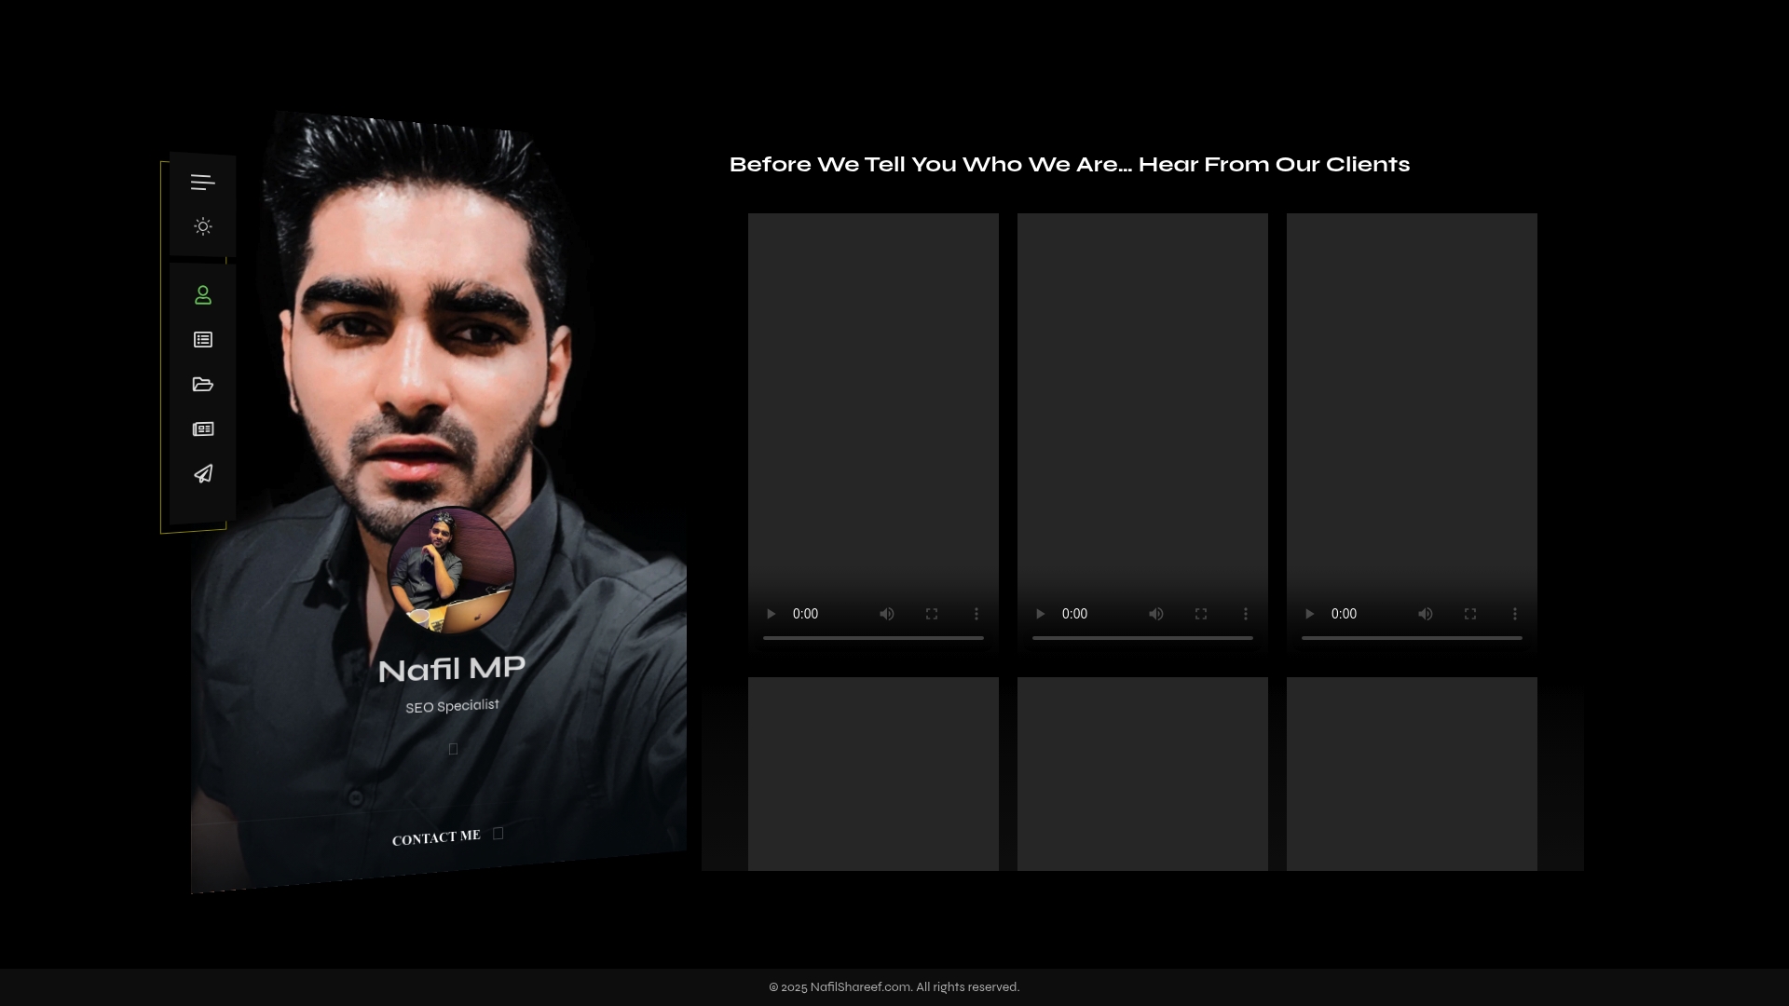
Task: Mute the first testimonial video
Action: click(x=887, y=614)
